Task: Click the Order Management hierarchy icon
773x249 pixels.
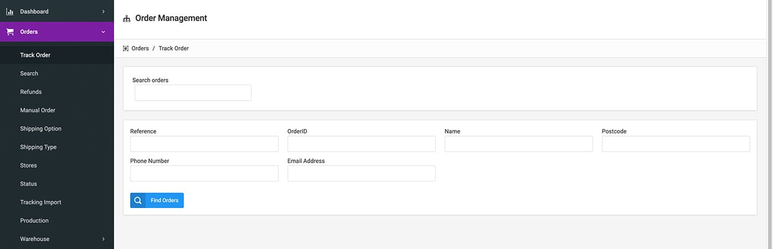Action: click(x=127, y=18)
